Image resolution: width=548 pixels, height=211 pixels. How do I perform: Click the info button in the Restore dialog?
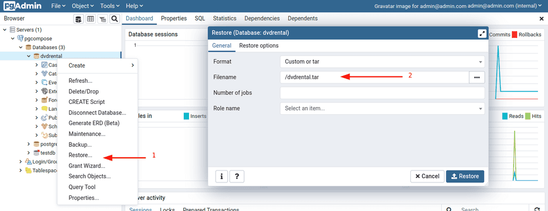[221, 176]
